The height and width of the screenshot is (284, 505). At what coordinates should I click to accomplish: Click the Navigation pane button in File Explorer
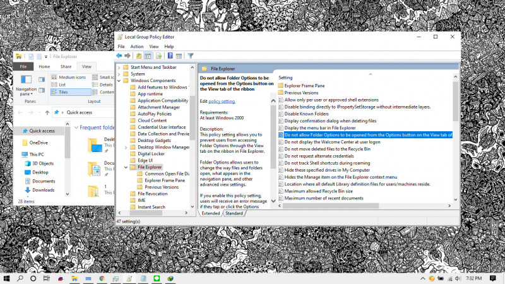coord(26,85)
